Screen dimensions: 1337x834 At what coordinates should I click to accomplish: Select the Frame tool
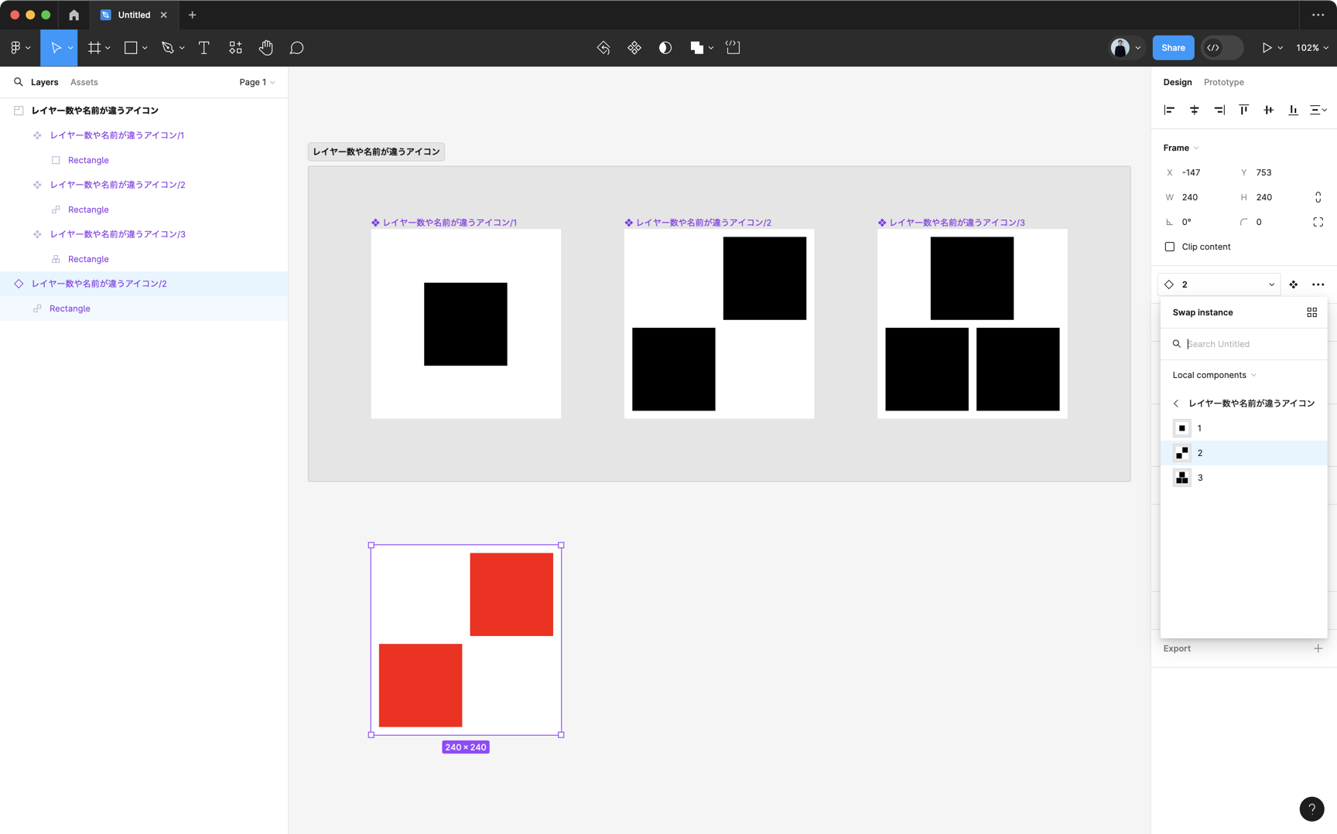point(94,48)
